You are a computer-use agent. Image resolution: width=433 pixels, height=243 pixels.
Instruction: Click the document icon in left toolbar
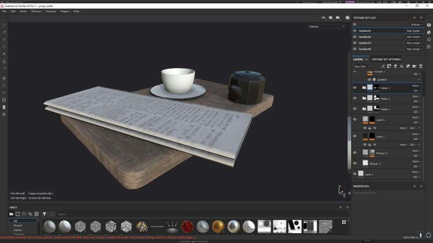tap(4, 107)
